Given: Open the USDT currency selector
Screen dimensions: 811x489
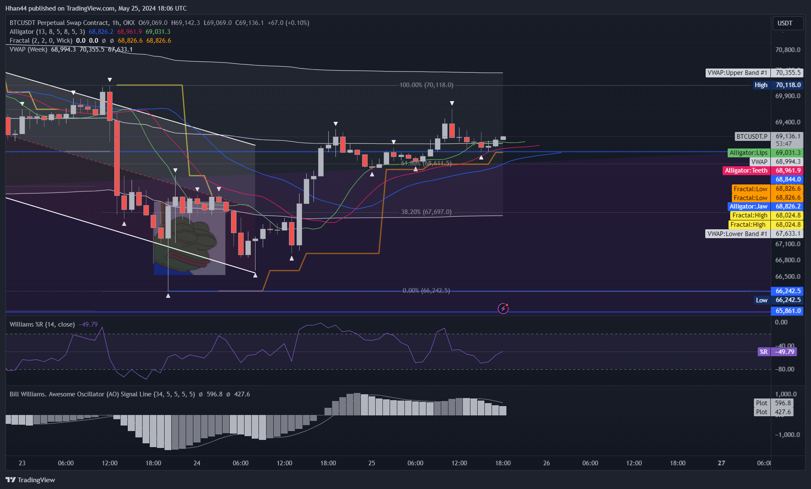Looking at the screenshot, I should (787, 23).
